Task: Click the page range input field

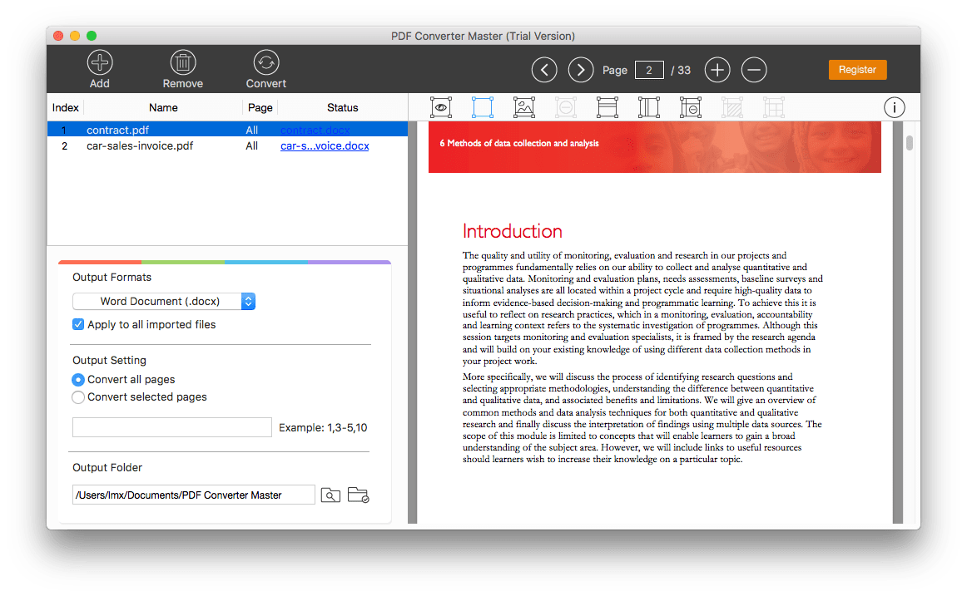Action: coord(172,427)
